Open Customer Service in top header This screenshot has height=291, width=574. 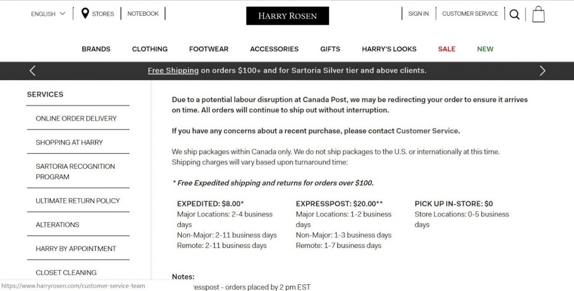pos(470,14)
